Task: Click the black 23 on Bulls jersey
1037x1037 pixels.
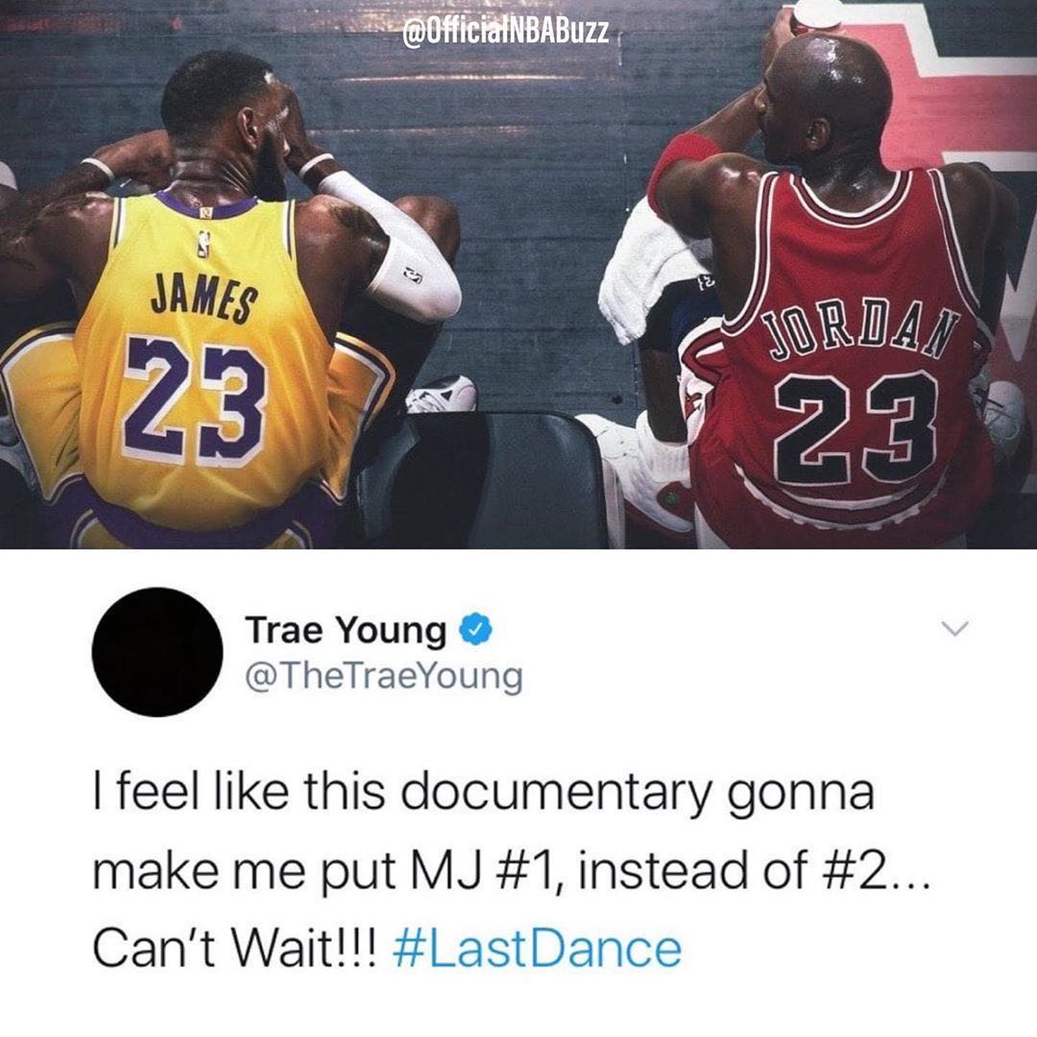Action: (857, 429)
